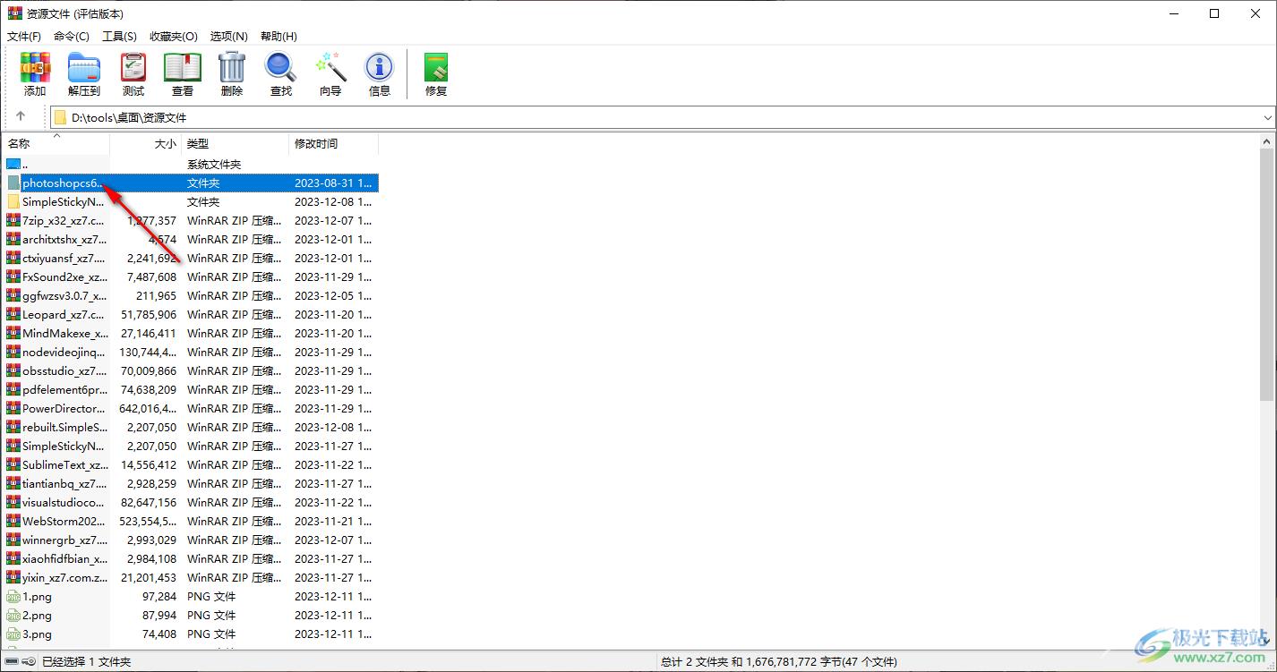The width and height of the screenshot is (1277, 672).
Task: Click the 查看 (View) toolbar icon
Action: click(183, 68)
